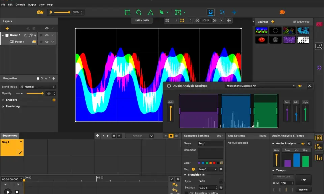Edit Seq 1 with the pencil icon

tap(20, 153)
